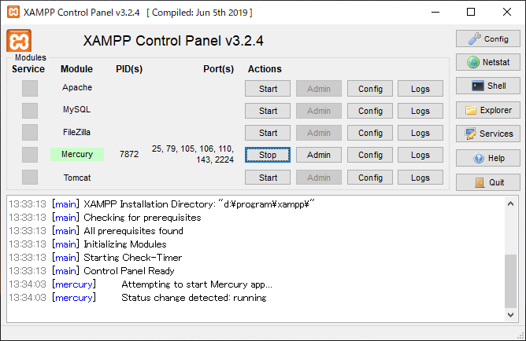526x341 pixels.
Task: Toggle the MySQL service checkbox
Action: click(x=29, y=110)
